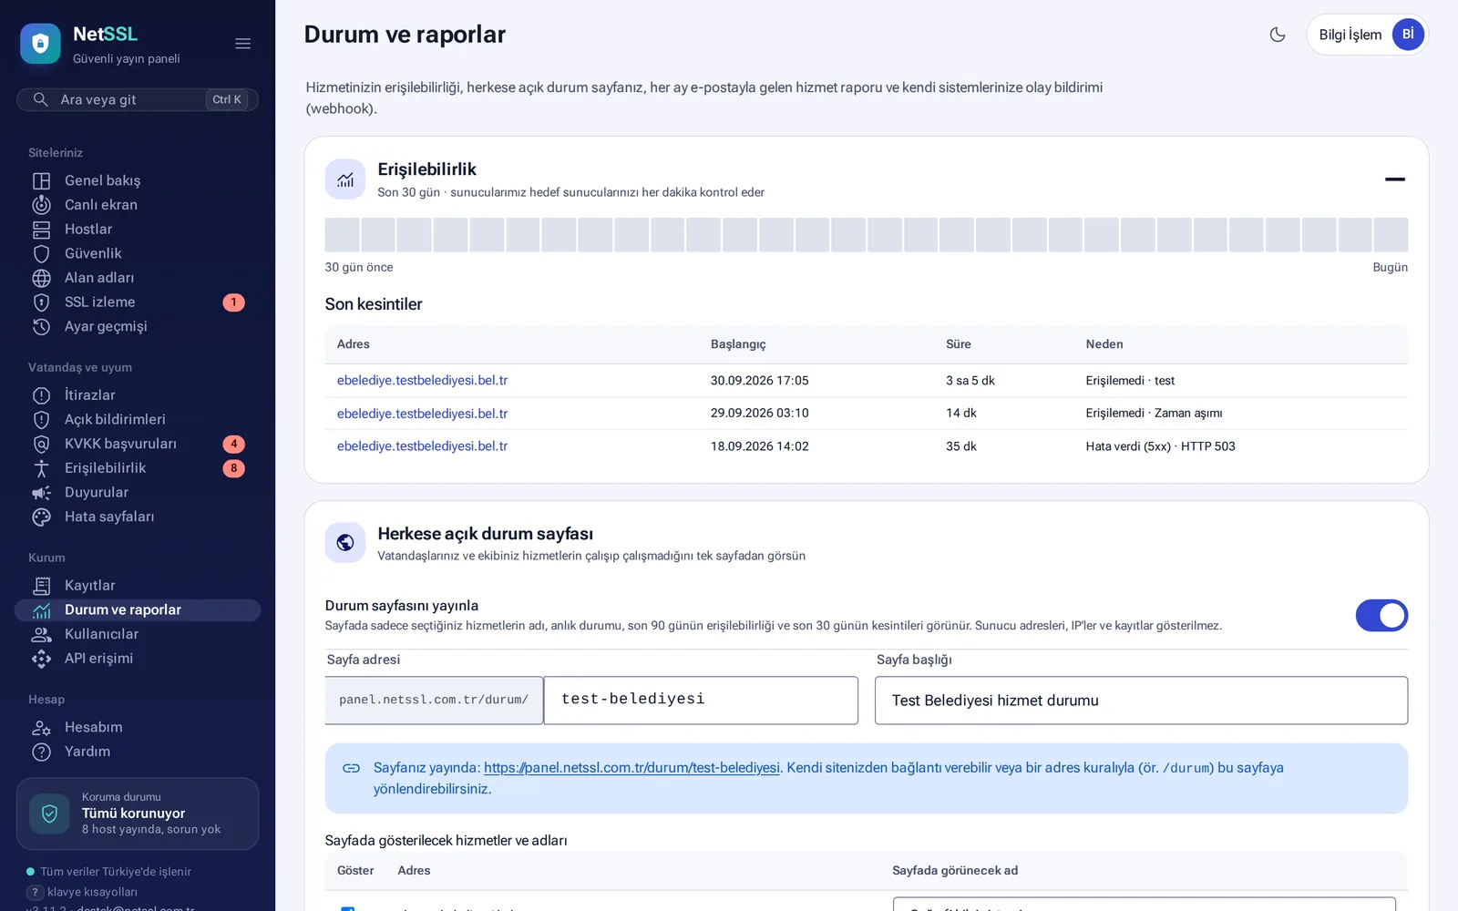This screenshot has width=1458, height=911.
Task: Click the Güvenlik shield icon
Action: [42, 253]
